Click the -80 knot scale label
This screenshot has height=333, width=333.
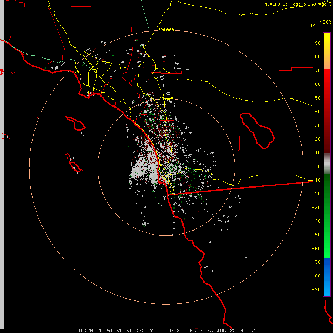click(316, 276)
